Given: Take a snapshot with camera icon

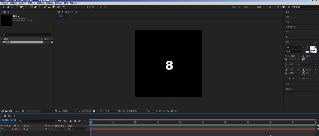Looking at the screenshot, I should pos(94,111).
